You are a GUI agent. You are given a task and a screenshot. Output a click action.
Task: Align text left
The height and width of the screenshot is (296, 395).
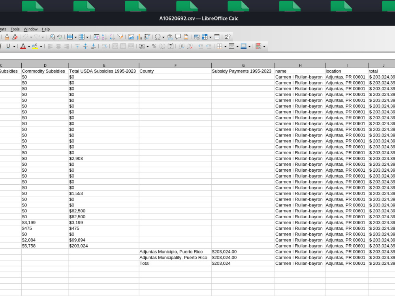[x=50, y=46]
